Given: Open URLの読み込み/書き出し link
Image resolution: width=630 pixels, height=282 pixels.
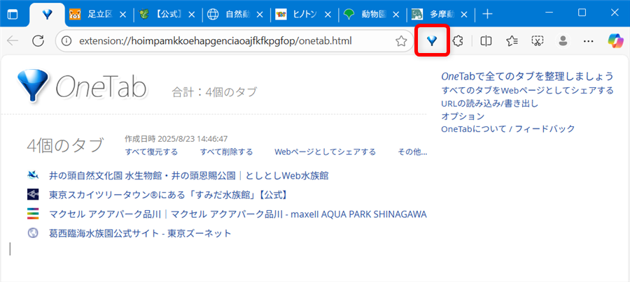Looking at the screenshot, I should (x=489, y=103).
